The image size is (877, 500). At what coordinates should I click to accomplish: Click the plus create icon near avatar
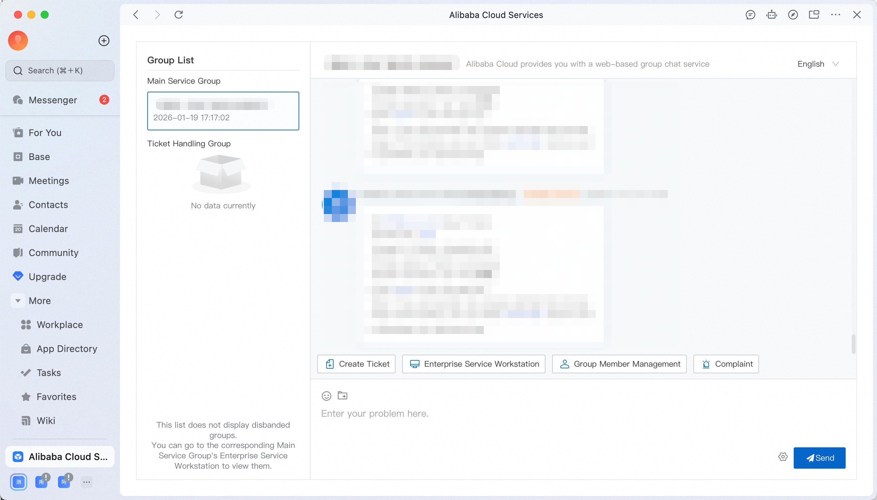tap(104, 41)
